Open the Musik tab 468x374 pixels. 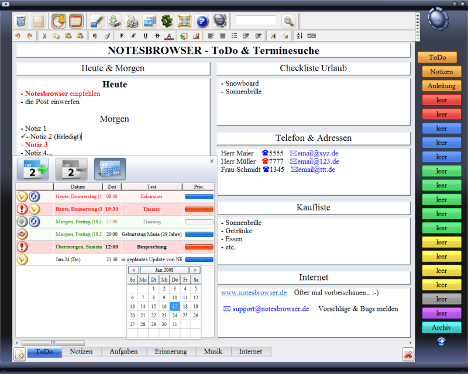(212, 352)
